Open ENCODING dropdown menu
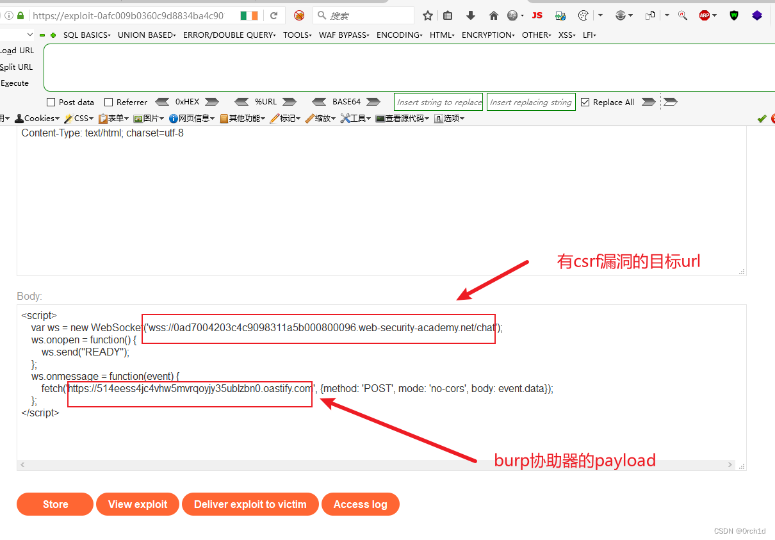This screenshot has width=775, height=540. click(x=399, y=35)
